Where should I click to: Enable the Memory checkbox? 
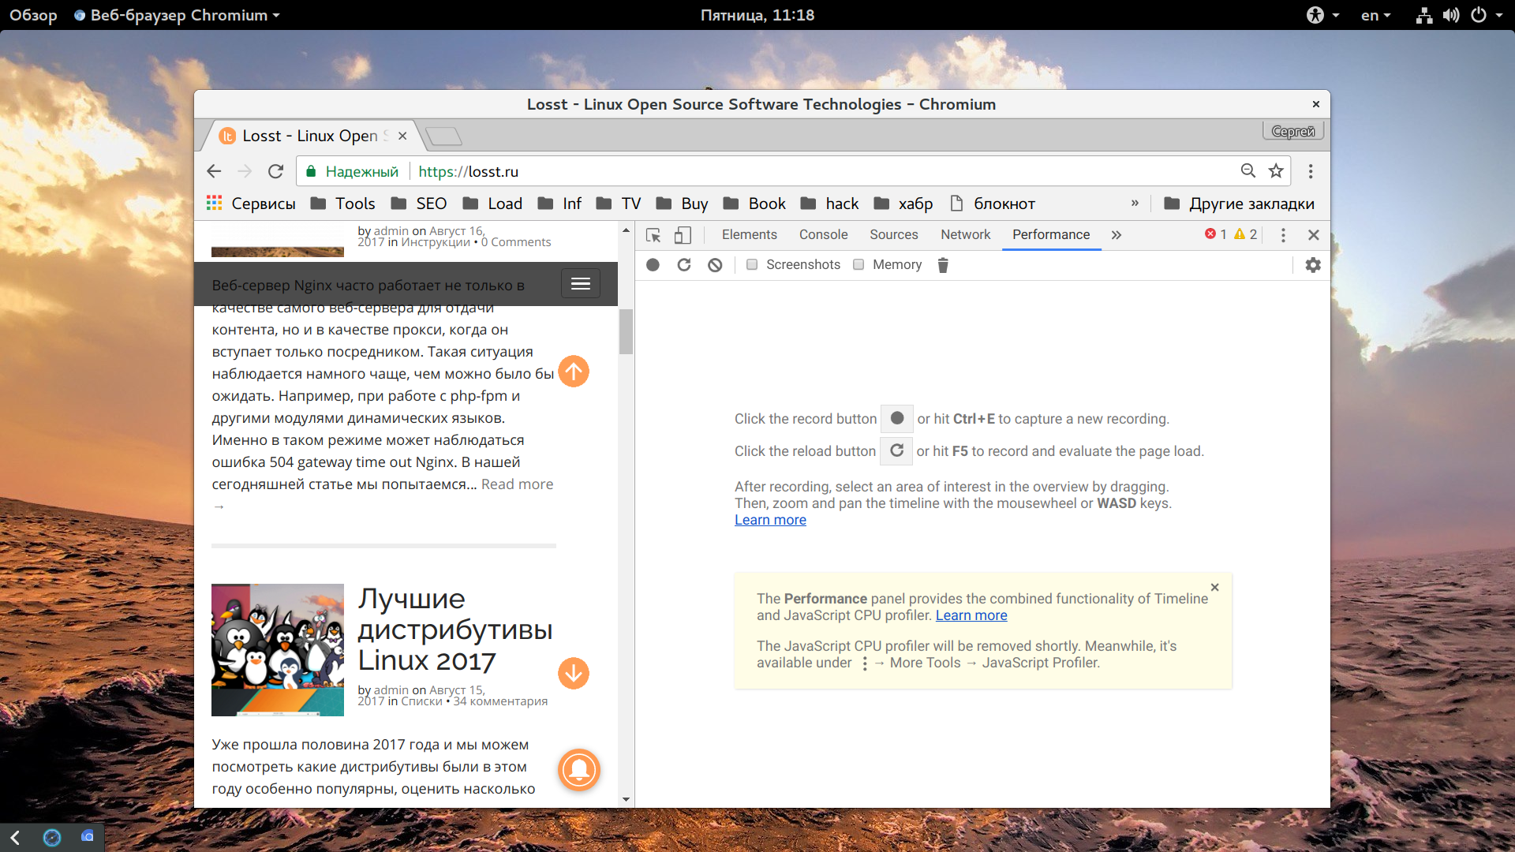pos(858,265)
